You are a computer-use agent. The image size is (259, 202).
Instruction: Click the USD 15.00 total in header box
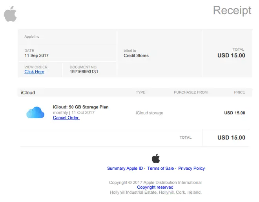[x=231, y=55]
